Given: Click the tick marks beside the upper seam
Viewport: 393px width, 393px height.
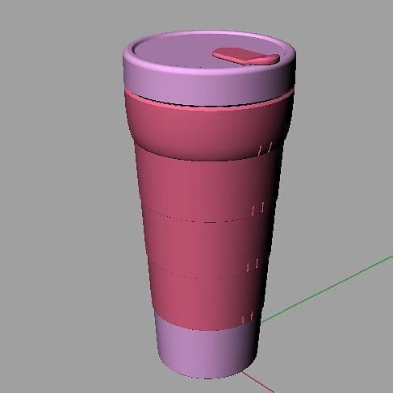Looking at the screenshot, I should click(258, 209).
